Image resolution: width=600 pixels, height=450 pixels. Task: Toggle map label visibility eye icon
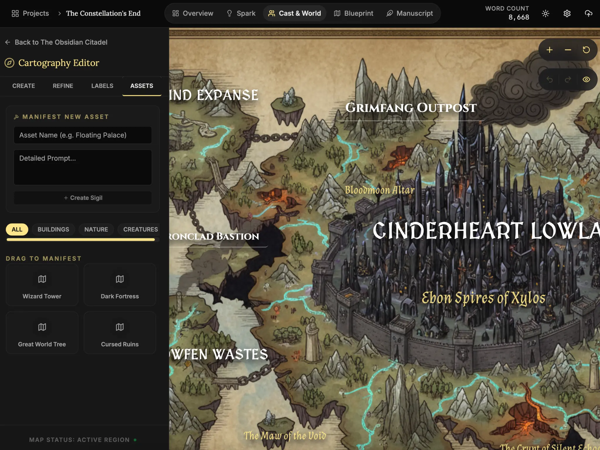point(586,79)
